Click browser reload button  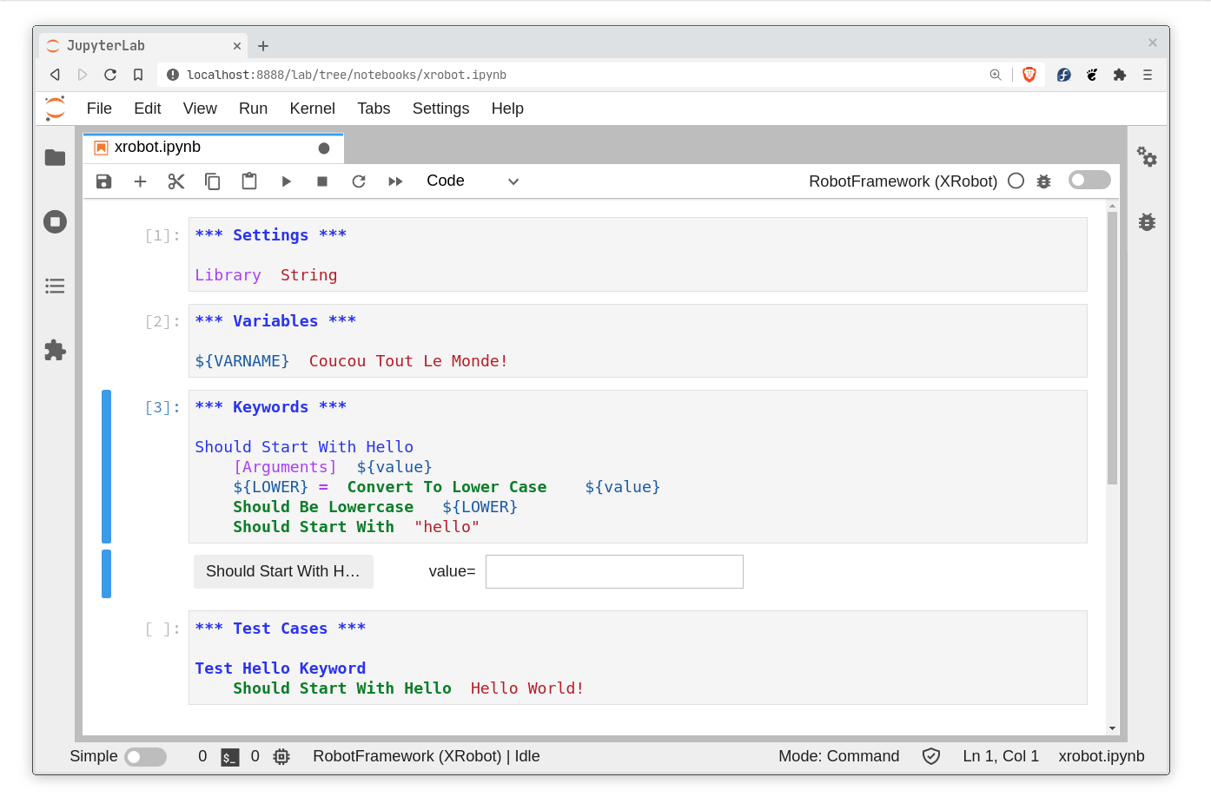110,75
